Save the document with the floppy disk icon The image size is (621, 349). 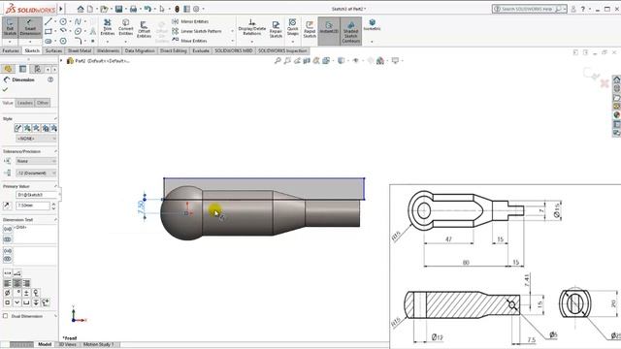tap(118, 9)
